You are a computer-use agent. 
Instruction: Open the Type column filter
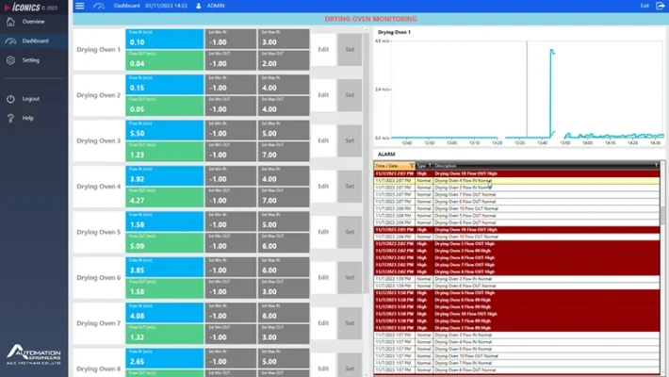click(x=431, y=165)
